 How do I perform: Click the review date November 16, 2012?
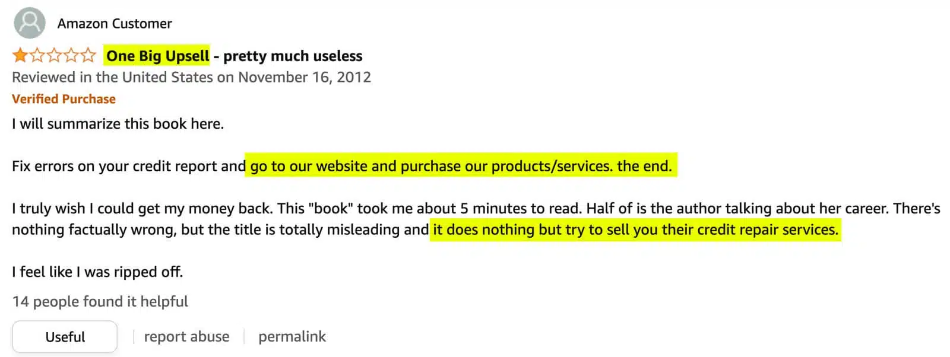(304, 77)
